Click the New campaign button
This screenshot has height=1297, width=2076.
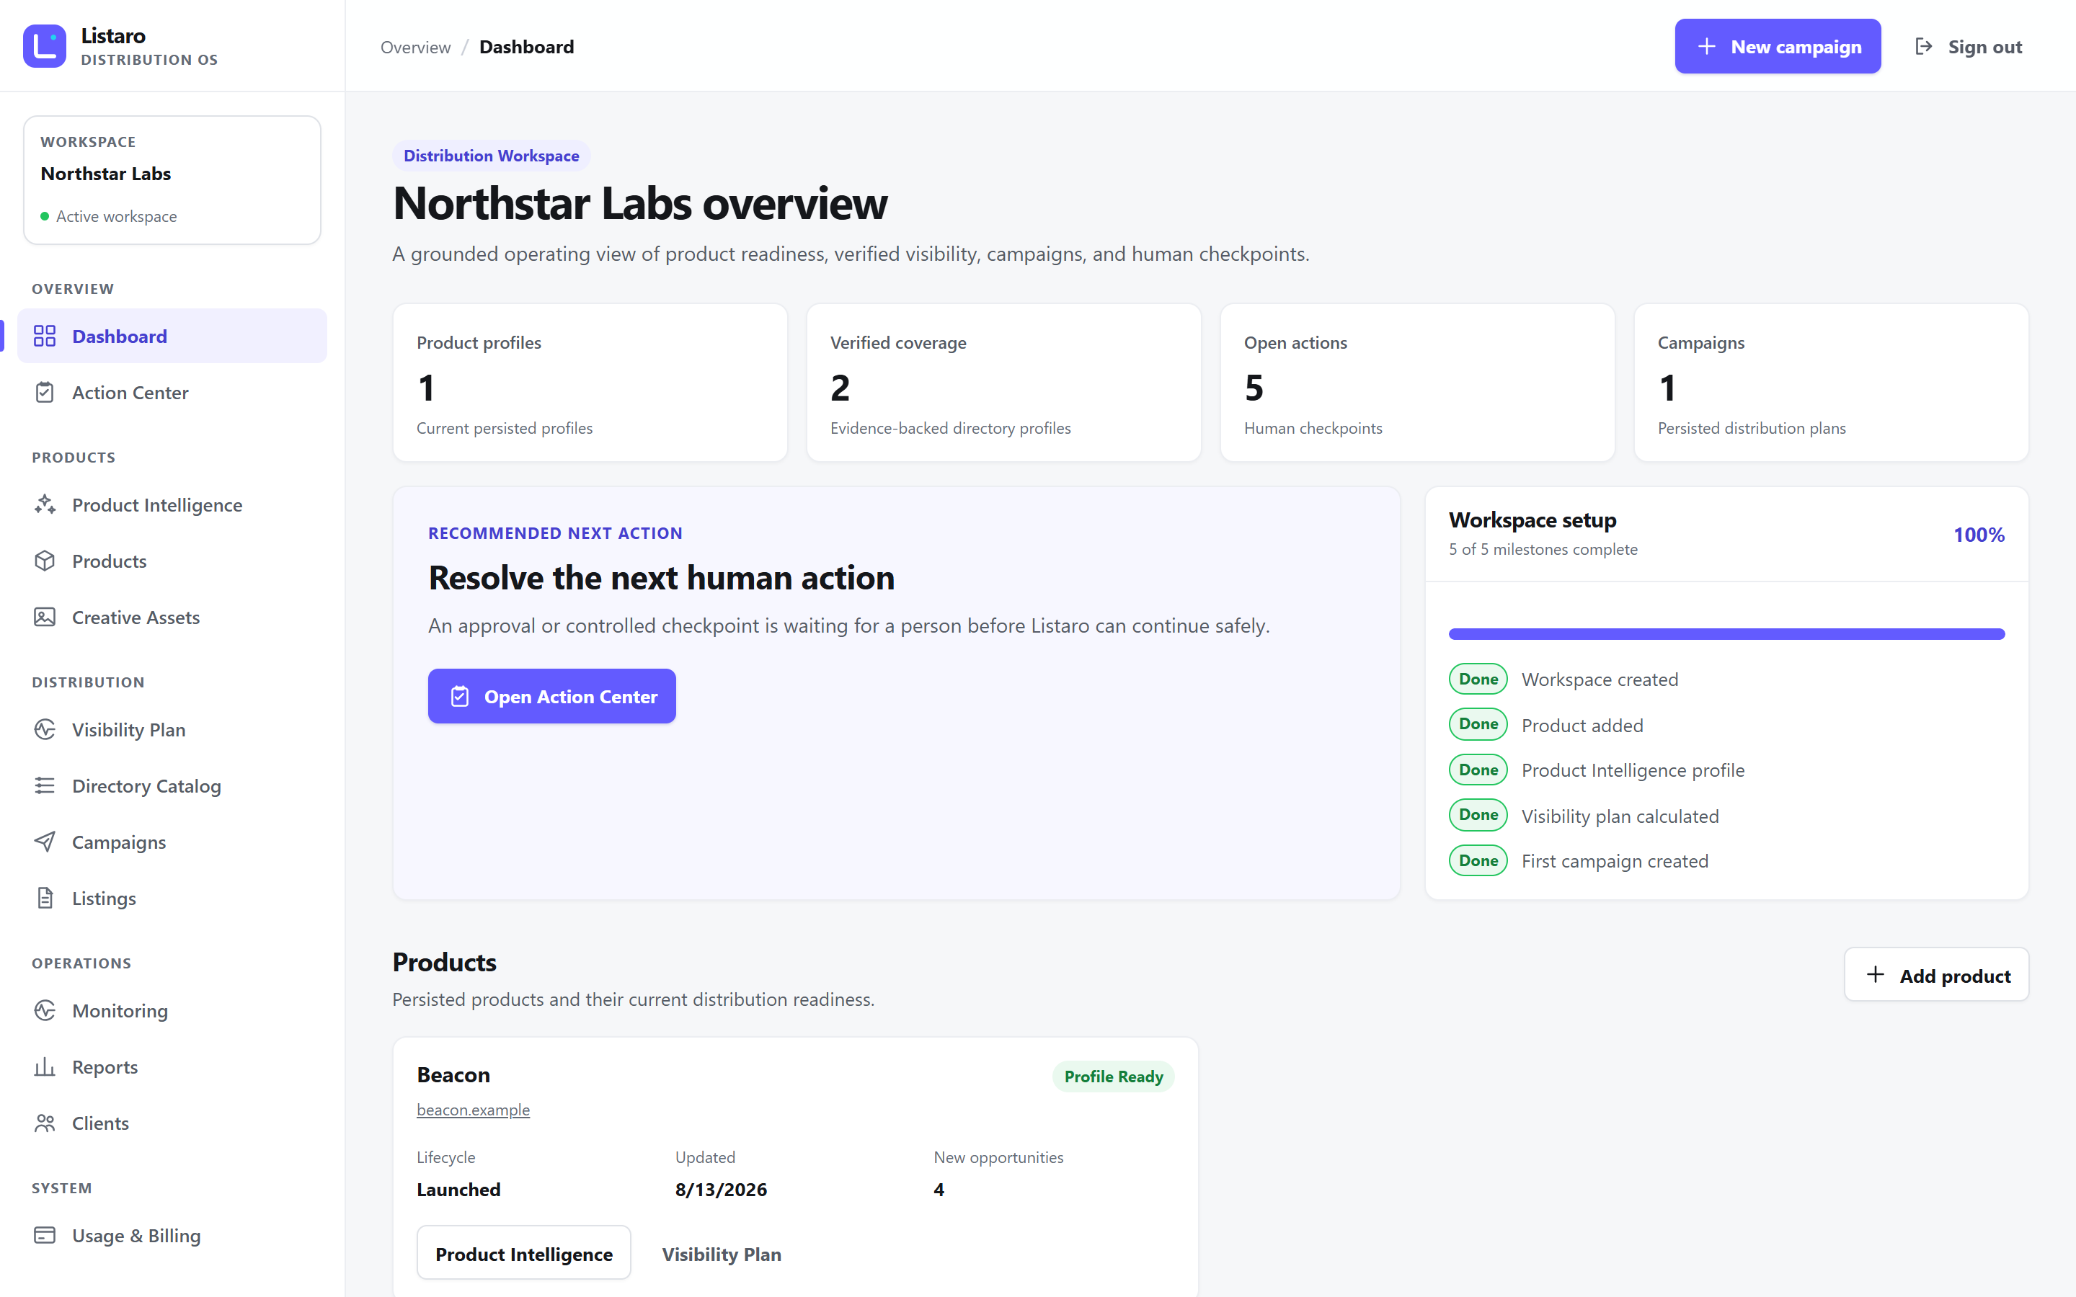(x=1778, y=46)
